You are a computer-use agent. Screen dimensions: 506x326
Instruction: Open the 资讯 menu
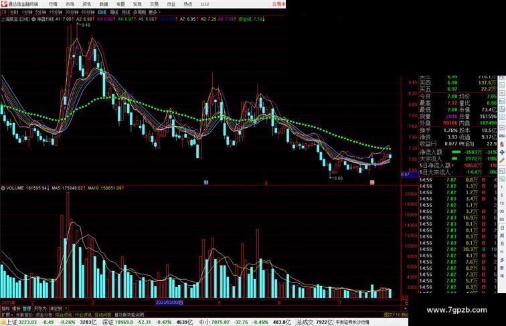(x=86, y=4)
